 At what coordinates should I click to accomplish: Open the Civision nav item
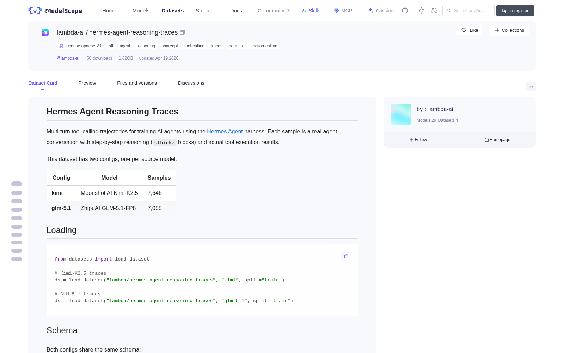click(381, 11)
